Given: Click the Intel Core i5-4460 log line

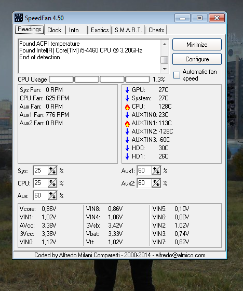Looking at the screenshot, I should (x=80, y=50).
